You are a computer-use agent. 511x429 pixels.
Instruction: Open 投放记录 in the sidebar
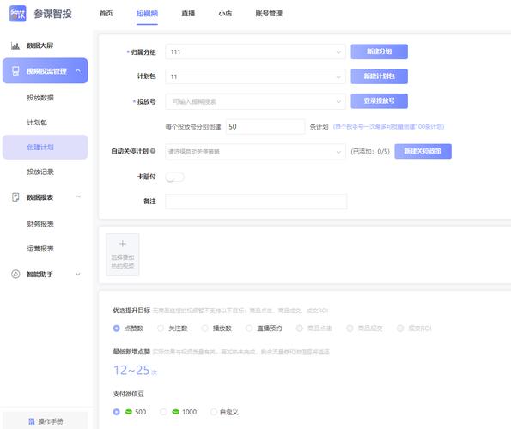click(x=40, y=172)
